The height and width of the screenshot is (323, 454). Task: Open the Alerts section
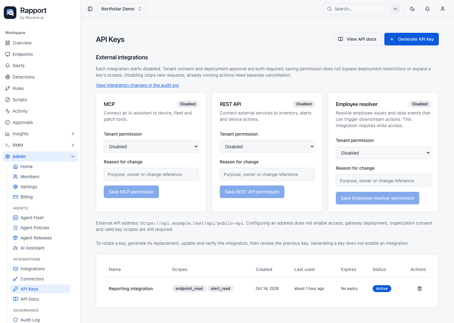coord(40,66)
